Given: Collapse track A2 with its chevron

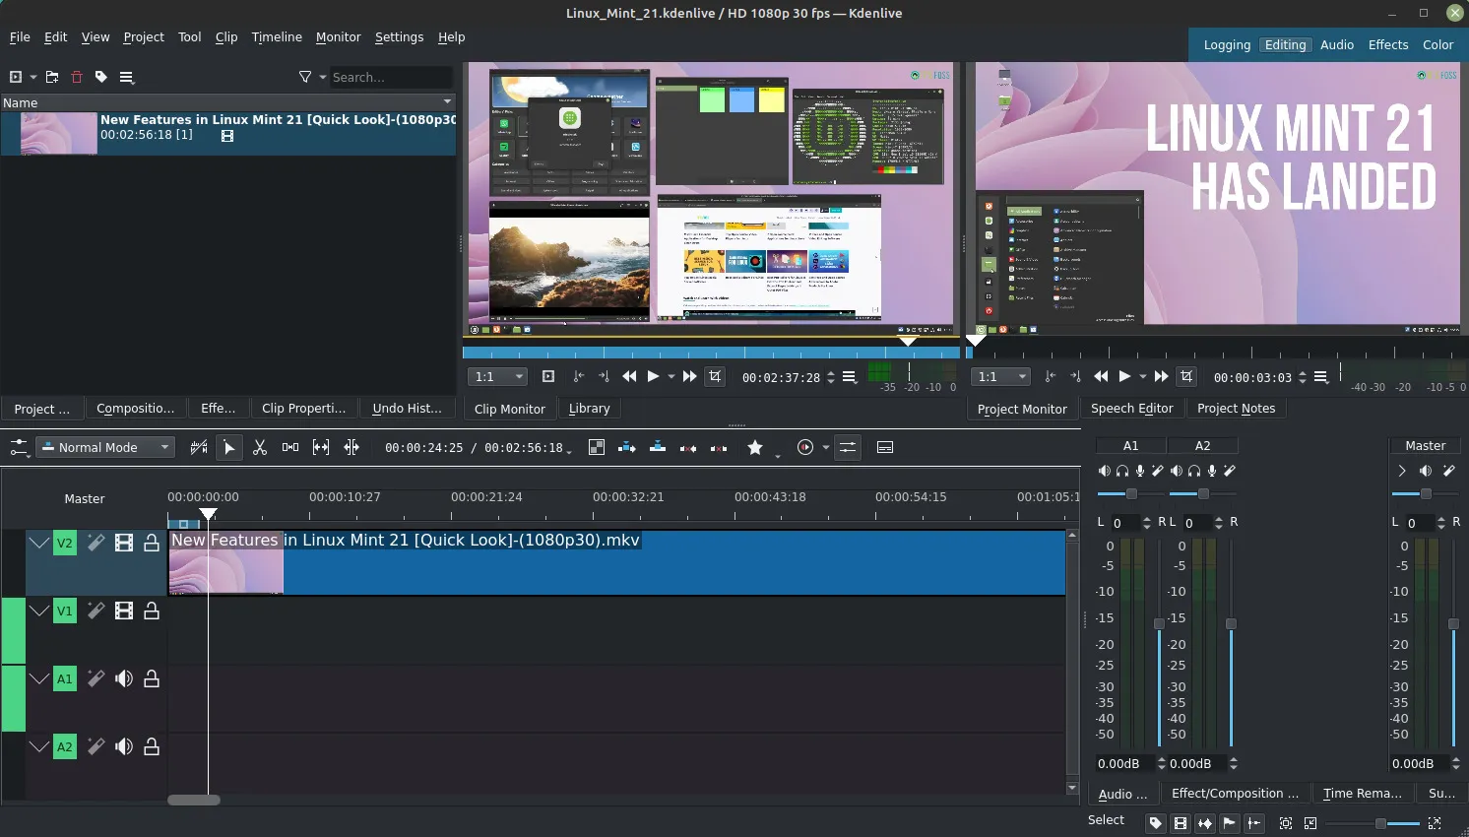Looking at the screenshot, I should (x=39, y=746).
